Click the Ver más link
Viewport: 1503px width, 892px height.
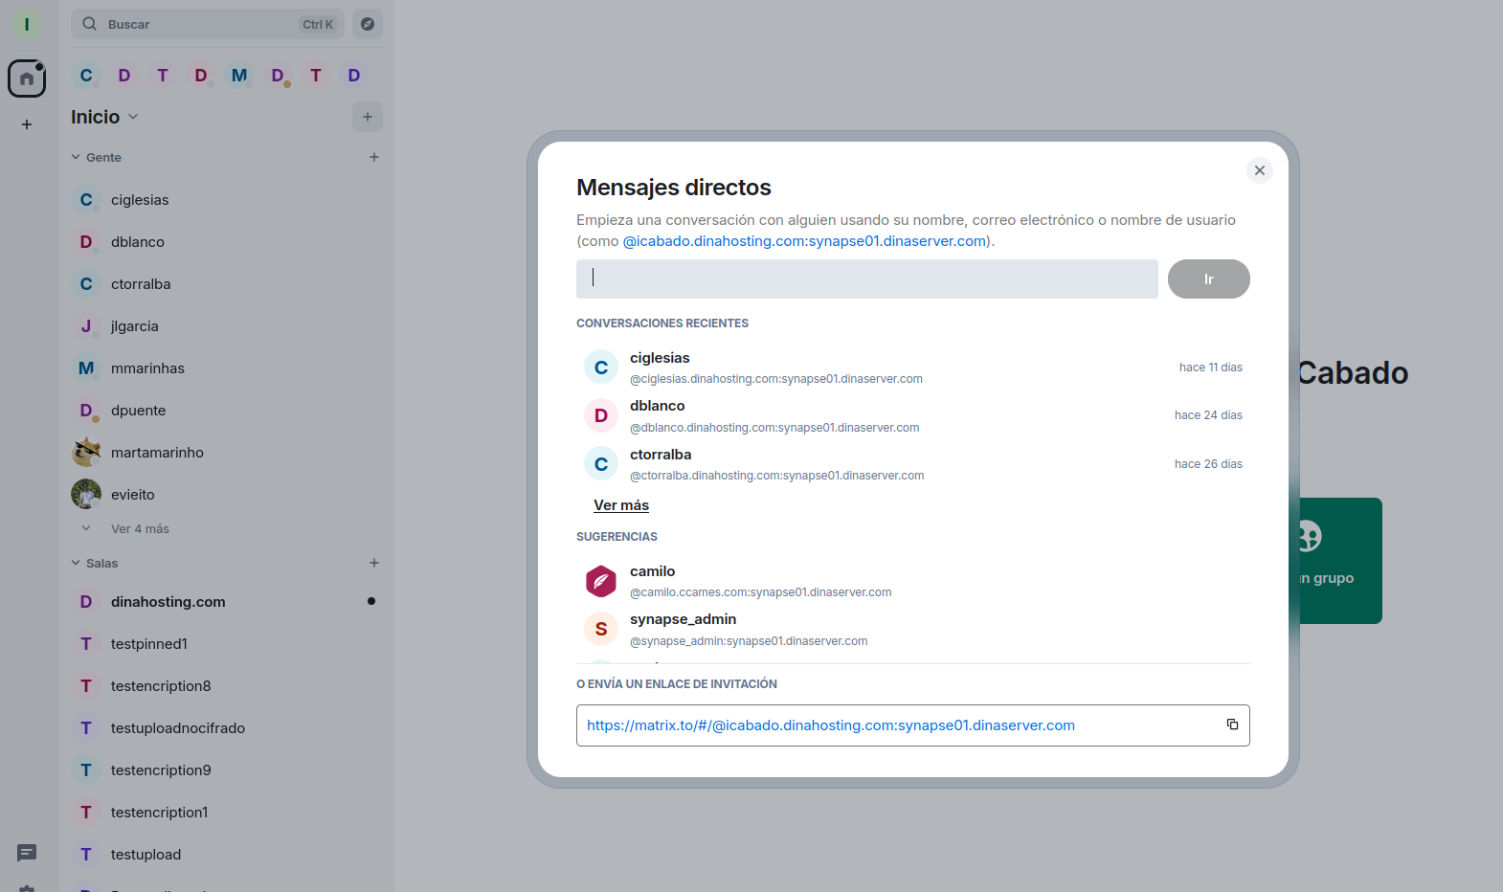[621, 505]
